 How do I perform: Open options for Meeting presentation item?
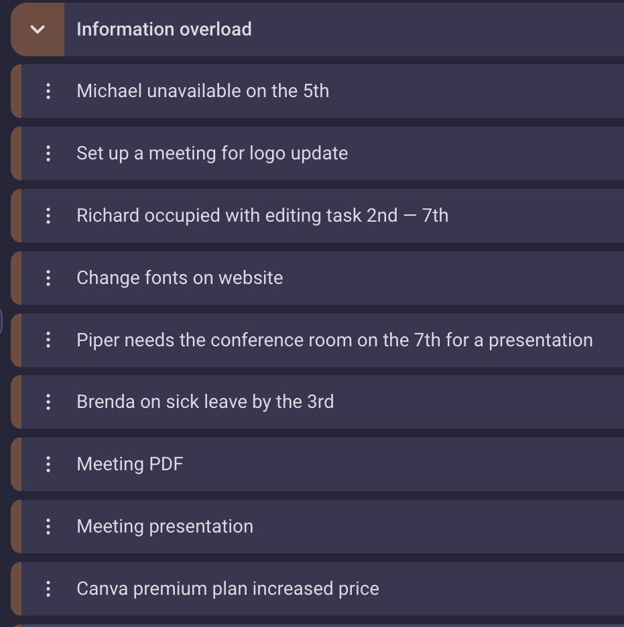pos(48,527)
